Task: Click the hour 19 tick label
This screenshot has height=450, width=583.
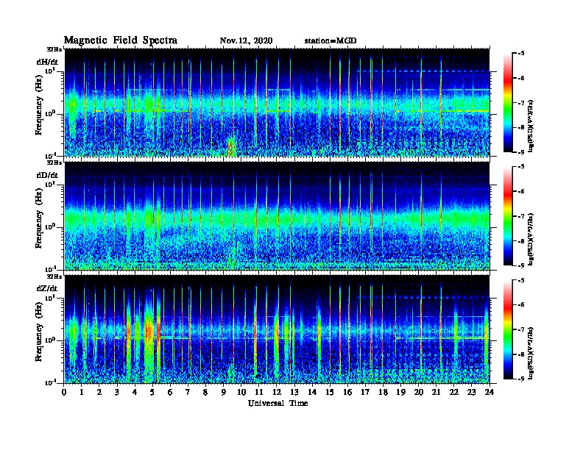Action: click(400, 393)
